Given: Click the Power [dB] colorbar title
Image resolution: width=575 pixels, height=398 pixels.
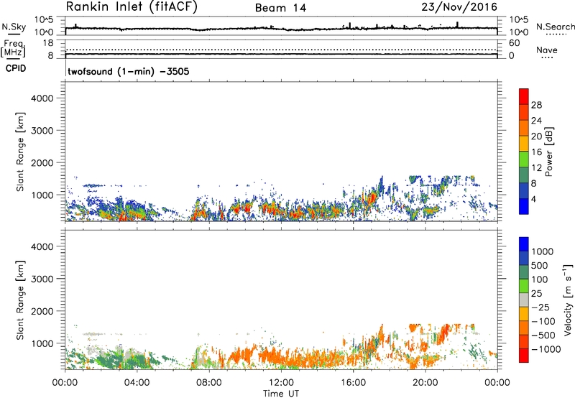Looking at the screenshot, I should coord(548,152).
